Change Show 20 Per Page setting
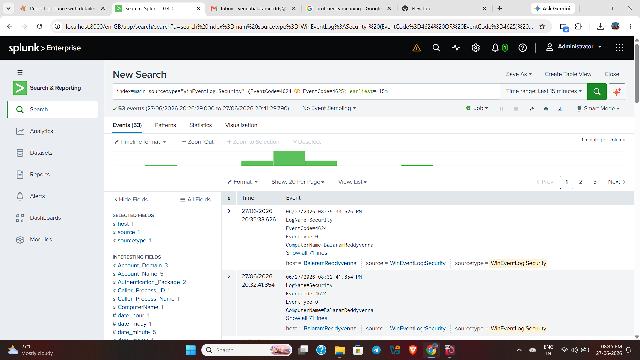Screen dimensions: 640x360 (298, 182)
